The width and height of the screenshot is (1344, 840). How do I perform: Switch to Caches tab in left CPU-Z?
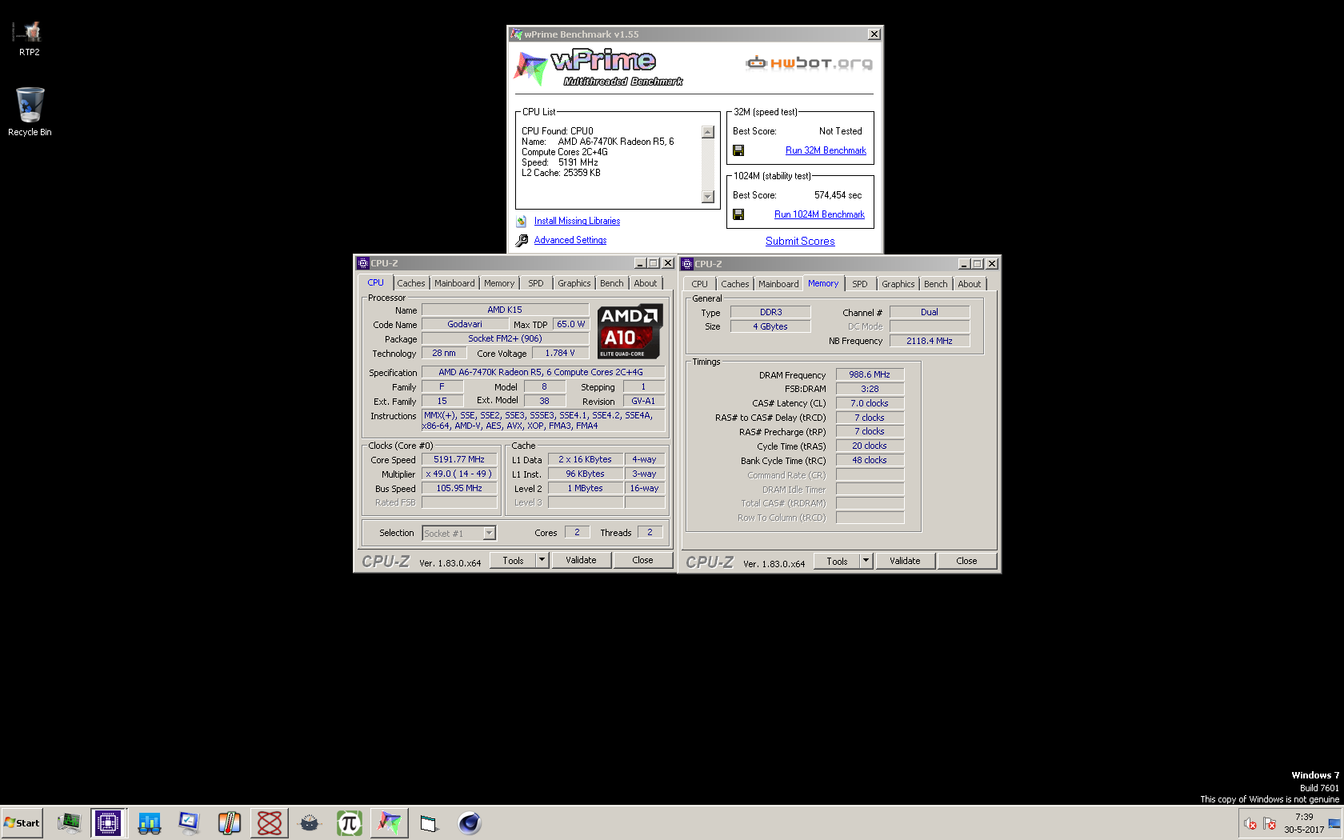411,283
